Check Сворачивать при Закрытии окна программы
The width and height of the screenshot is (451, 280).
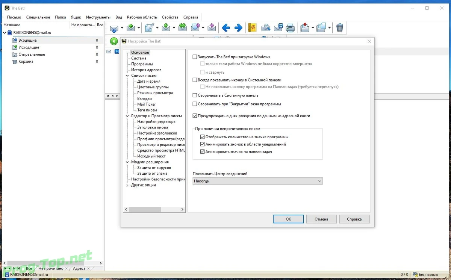point(195,104)
